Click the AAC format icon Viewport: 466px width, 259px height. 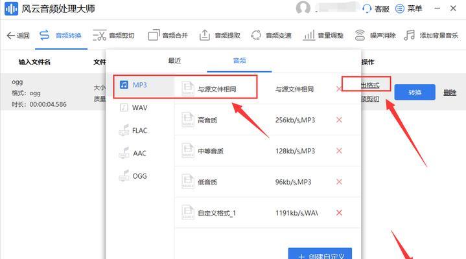pos(124,153)
